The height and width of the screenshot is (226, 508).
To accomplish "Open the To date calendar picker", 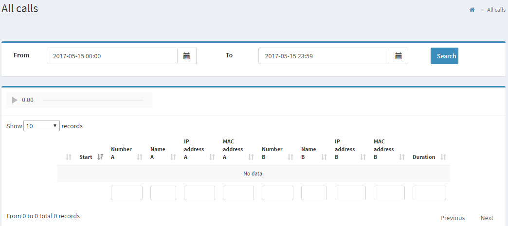I will tap(398, 56).
